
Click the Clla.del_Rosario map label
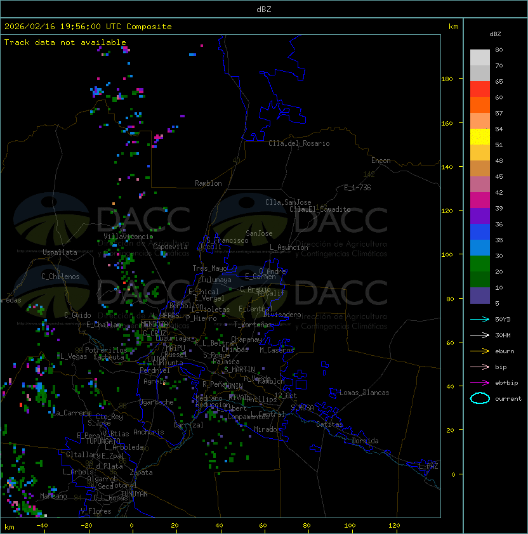coord(299,143)
